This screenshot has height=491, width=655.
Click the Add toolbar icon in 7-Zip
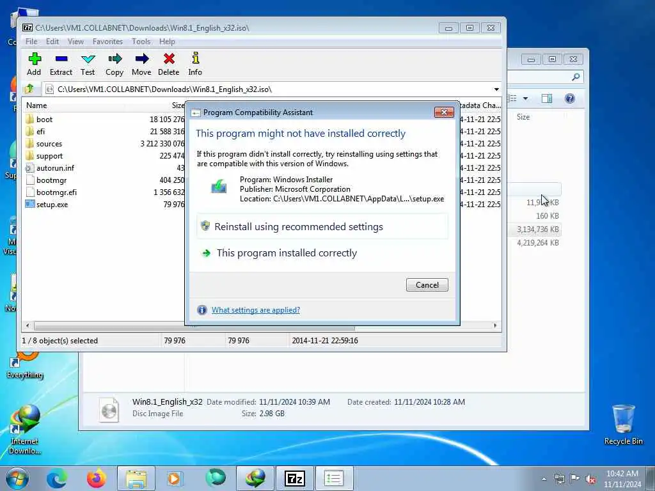click(35, 65)
